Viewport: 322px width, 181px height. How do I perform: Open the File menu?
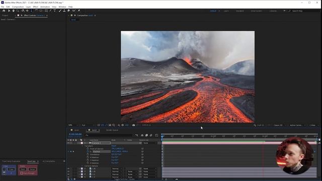3,7
